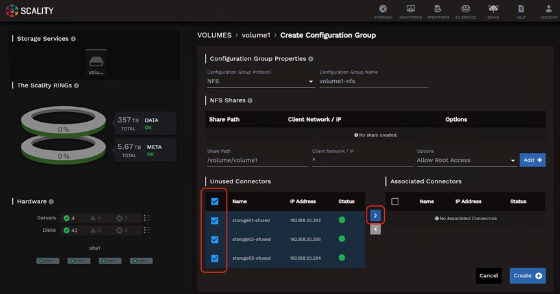Select first server icon under site1
This screenshot has width=560, height=294.
[x=48, y=261]
